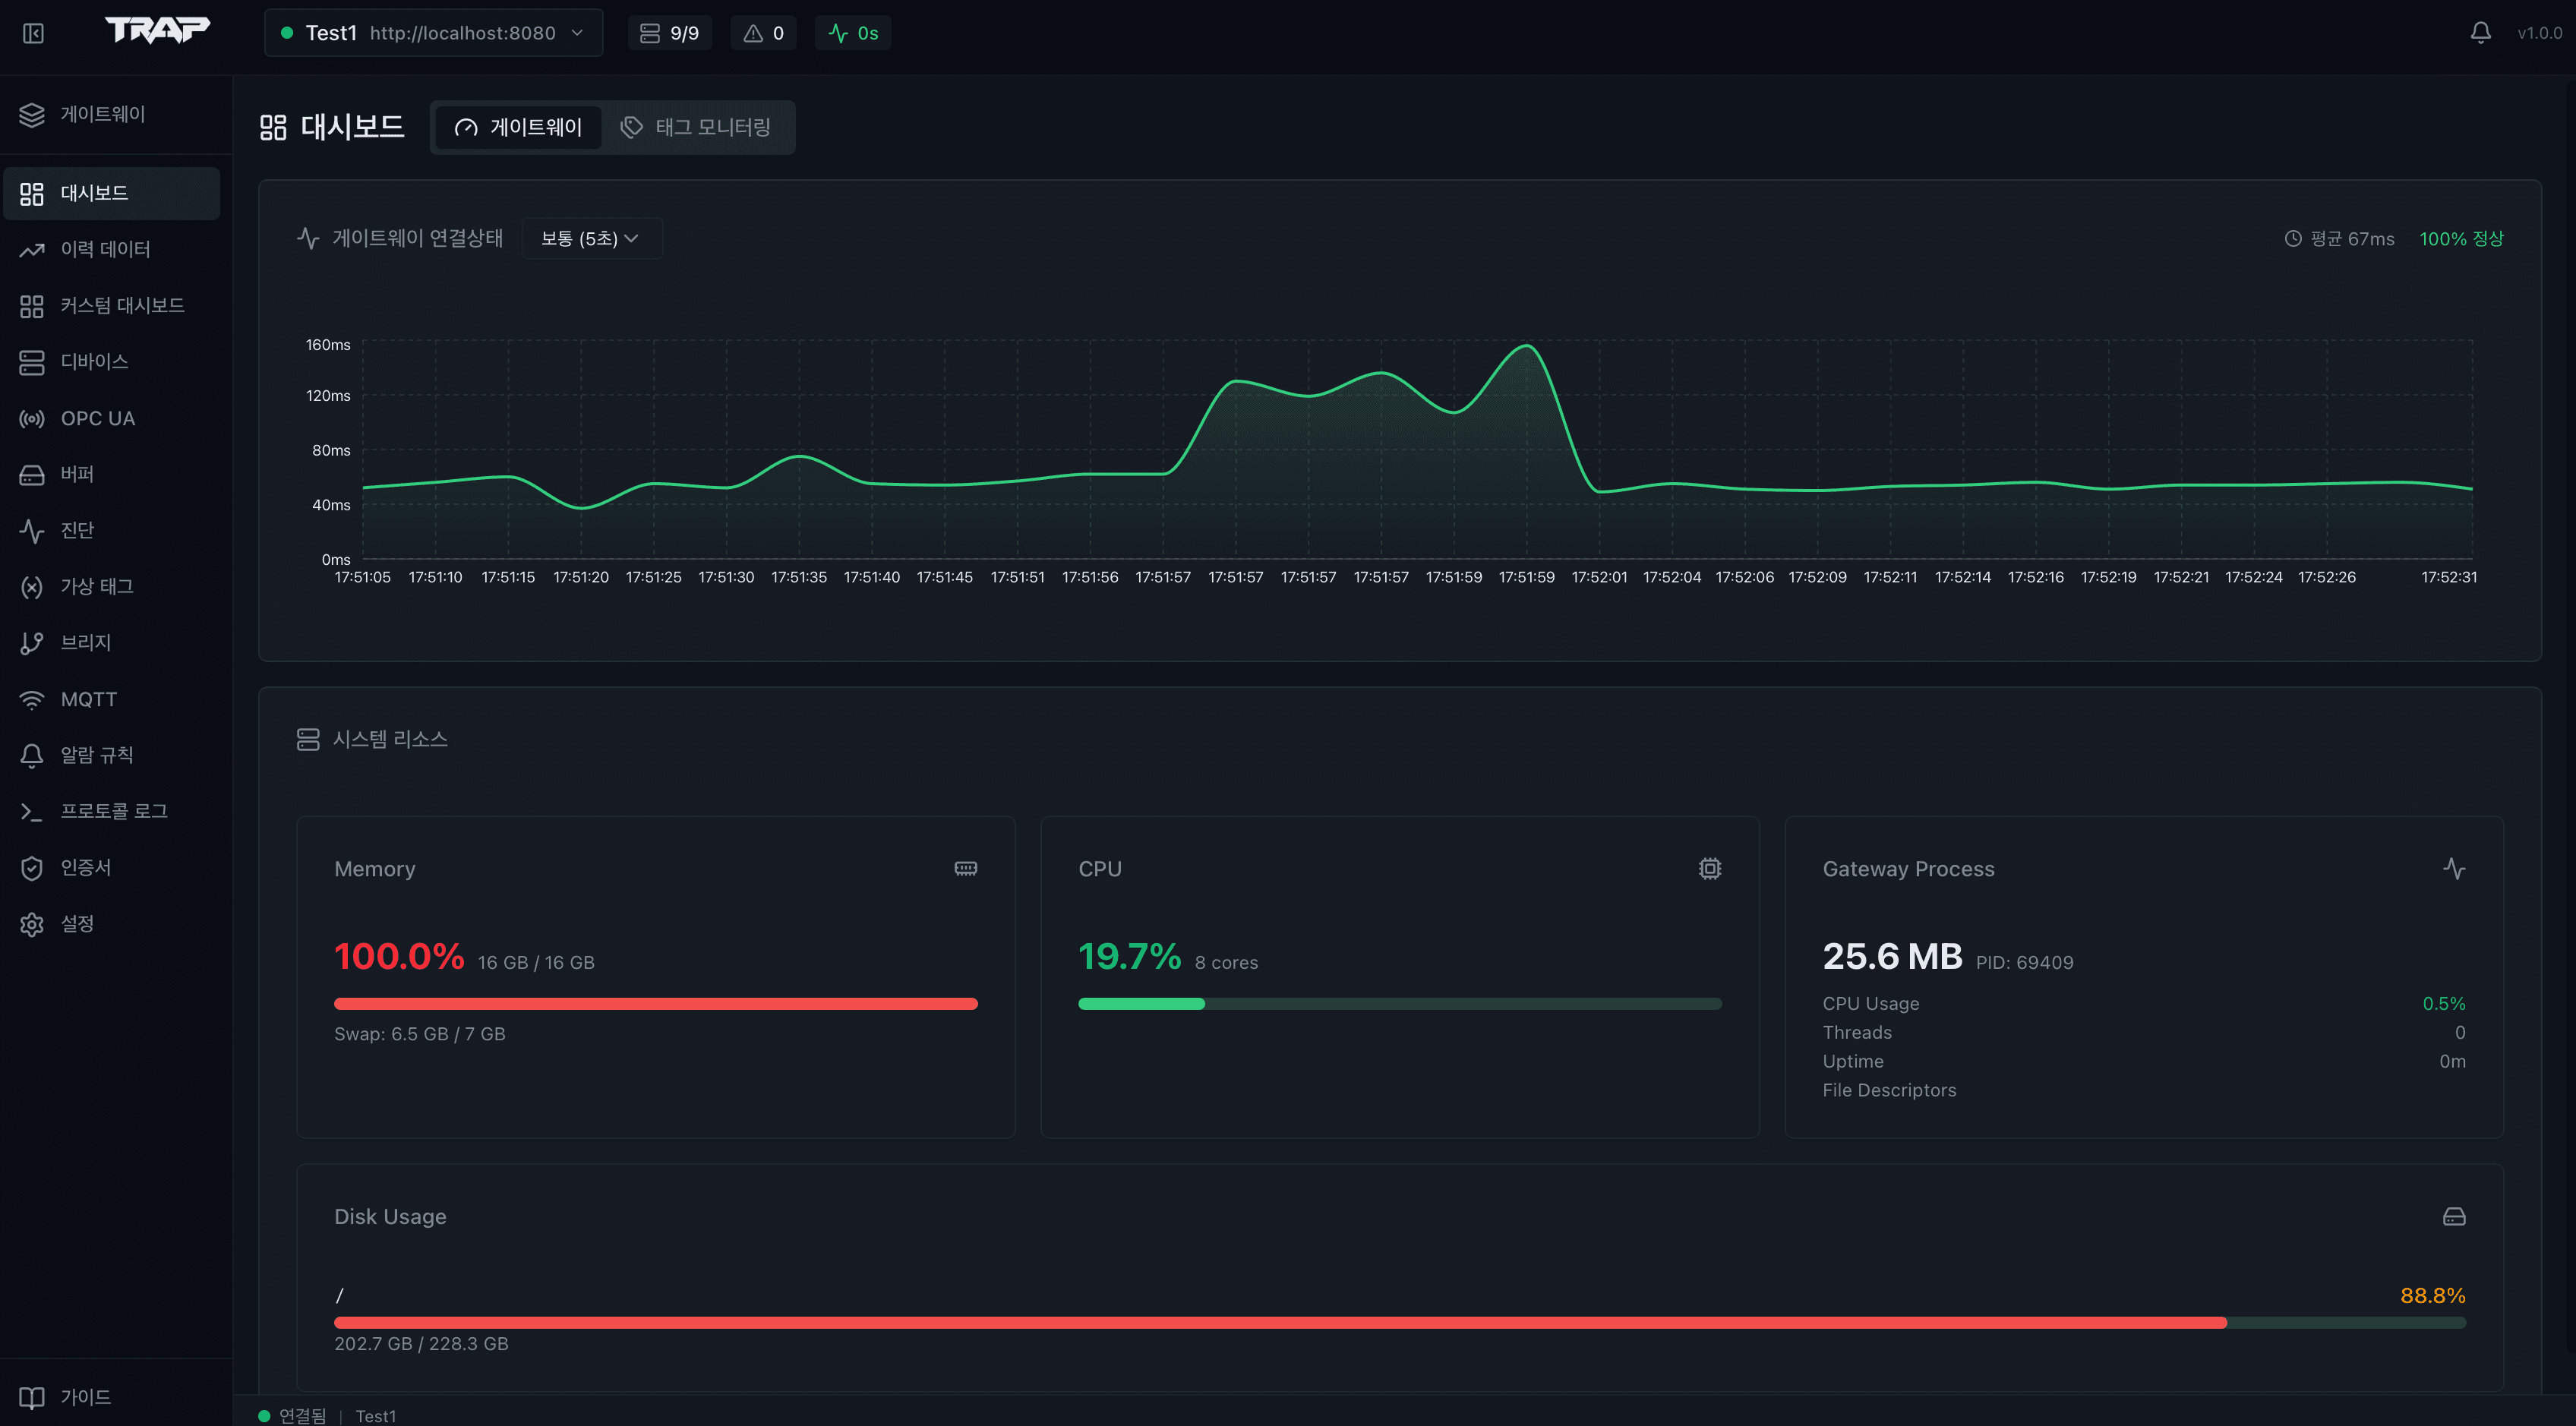Click the PID: 69409 label
The width and height of the screenshot is (2576, 1426).
(2025, 963)
